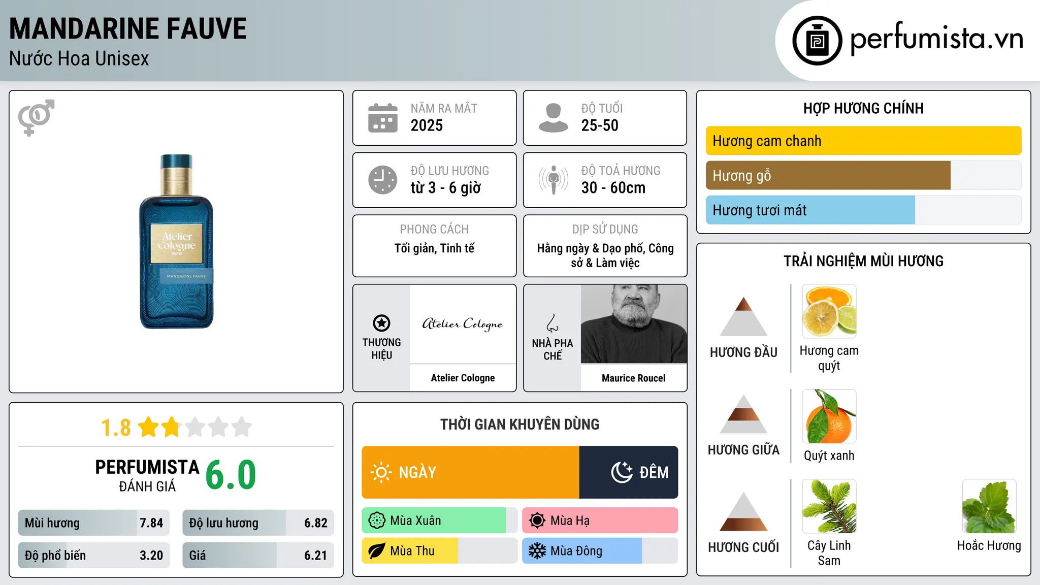Viewport: 1040px width, 585px height.
Task: Click the projection value 30 - 60cm
Action: click(613, 188)
